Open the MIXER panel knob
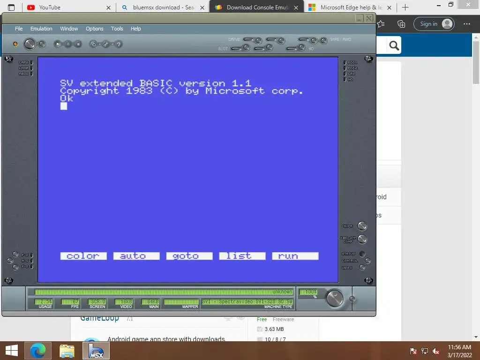 pos(362,226)
